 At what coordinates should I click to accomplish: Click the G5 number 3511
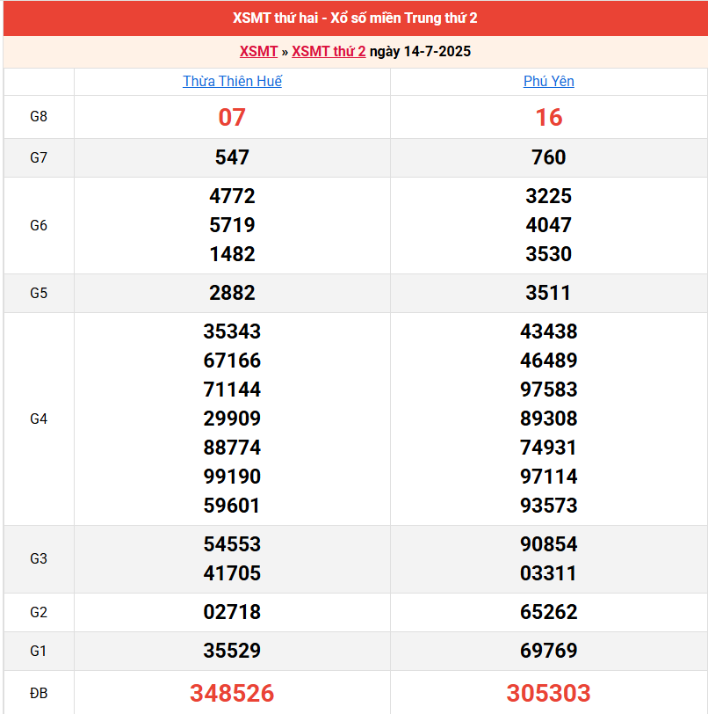548,293
